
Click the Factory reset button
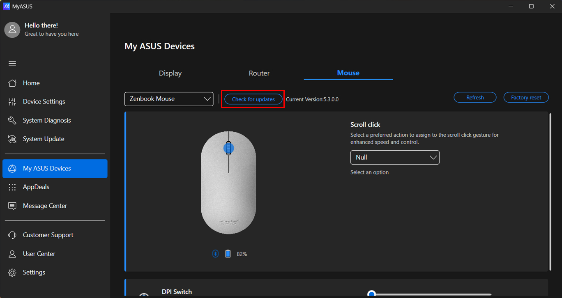point(526,97)
